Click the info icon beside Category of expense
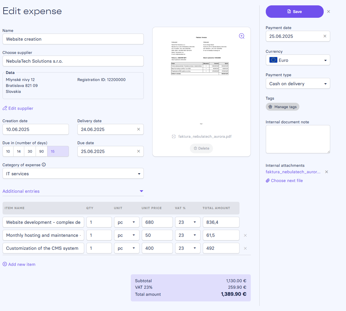This screenshot has height=311, width=346. [x=44, y=165]
